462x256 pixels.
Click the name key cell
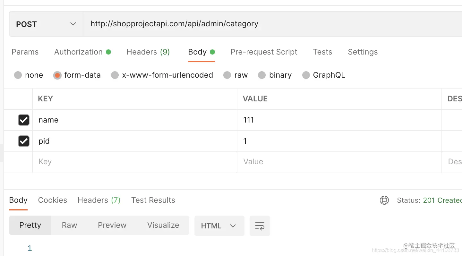click(x=135, y=120)
